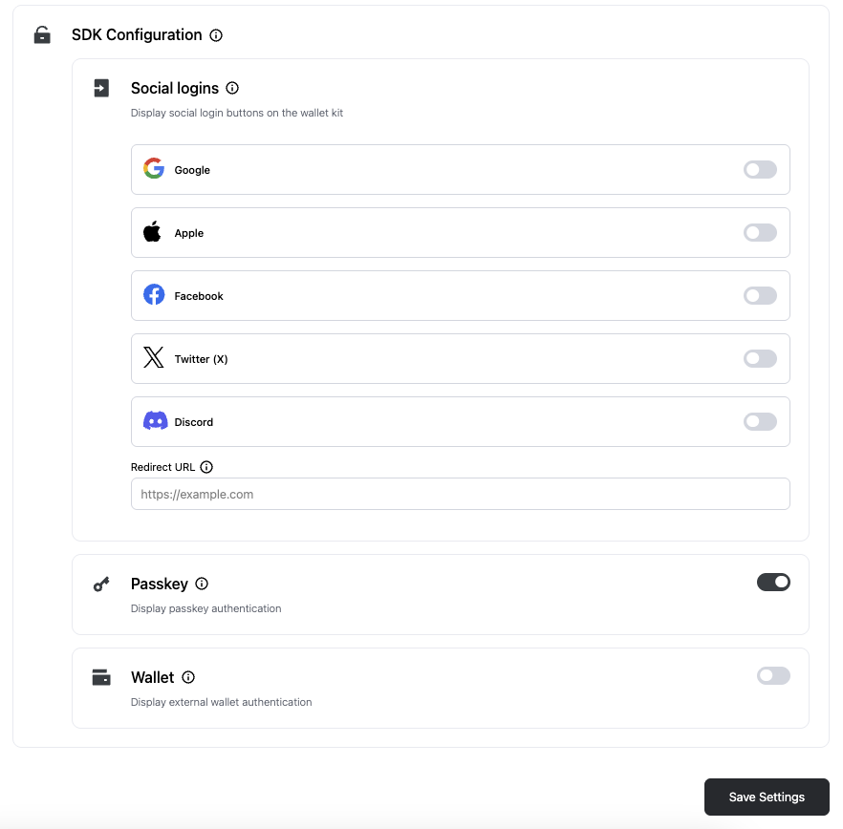Click the Twitter (X) logo icon
Viewport: 843px width, 829px height.
(x=153, y=358)
